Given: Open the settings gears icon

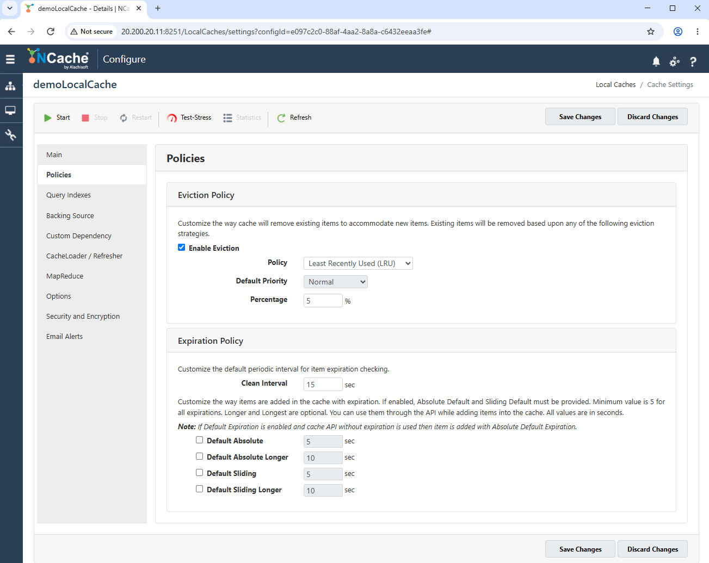Looking at the screenshot, I should click(674, 61).
